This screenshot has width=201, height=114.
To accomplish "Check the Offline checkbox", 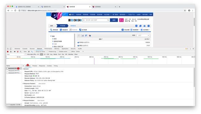I will click(x=70, y=51).
